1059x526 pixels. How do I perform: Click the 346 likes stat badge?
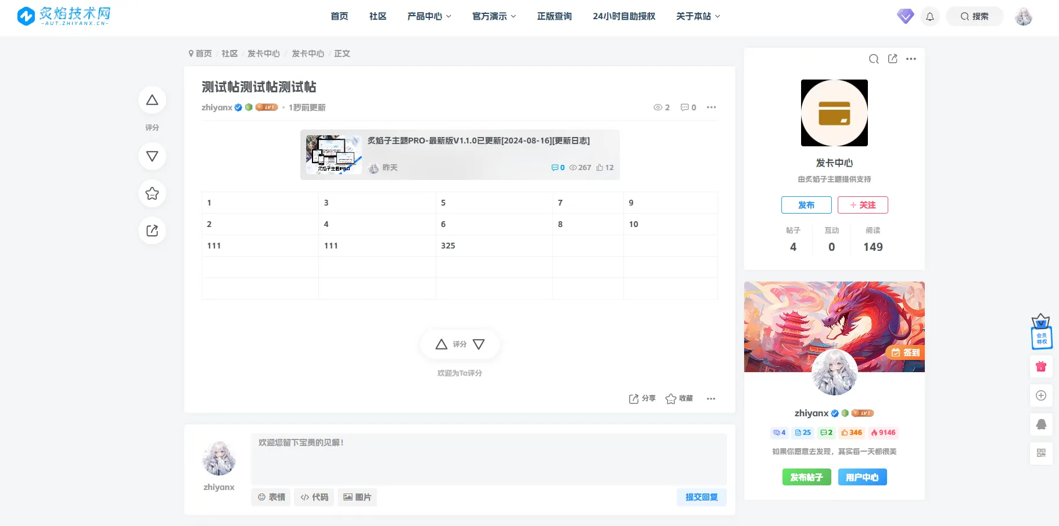pos(852,433)
